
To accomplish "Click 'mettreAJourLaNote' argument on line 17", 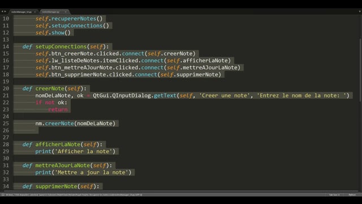I will pos(210,67).
